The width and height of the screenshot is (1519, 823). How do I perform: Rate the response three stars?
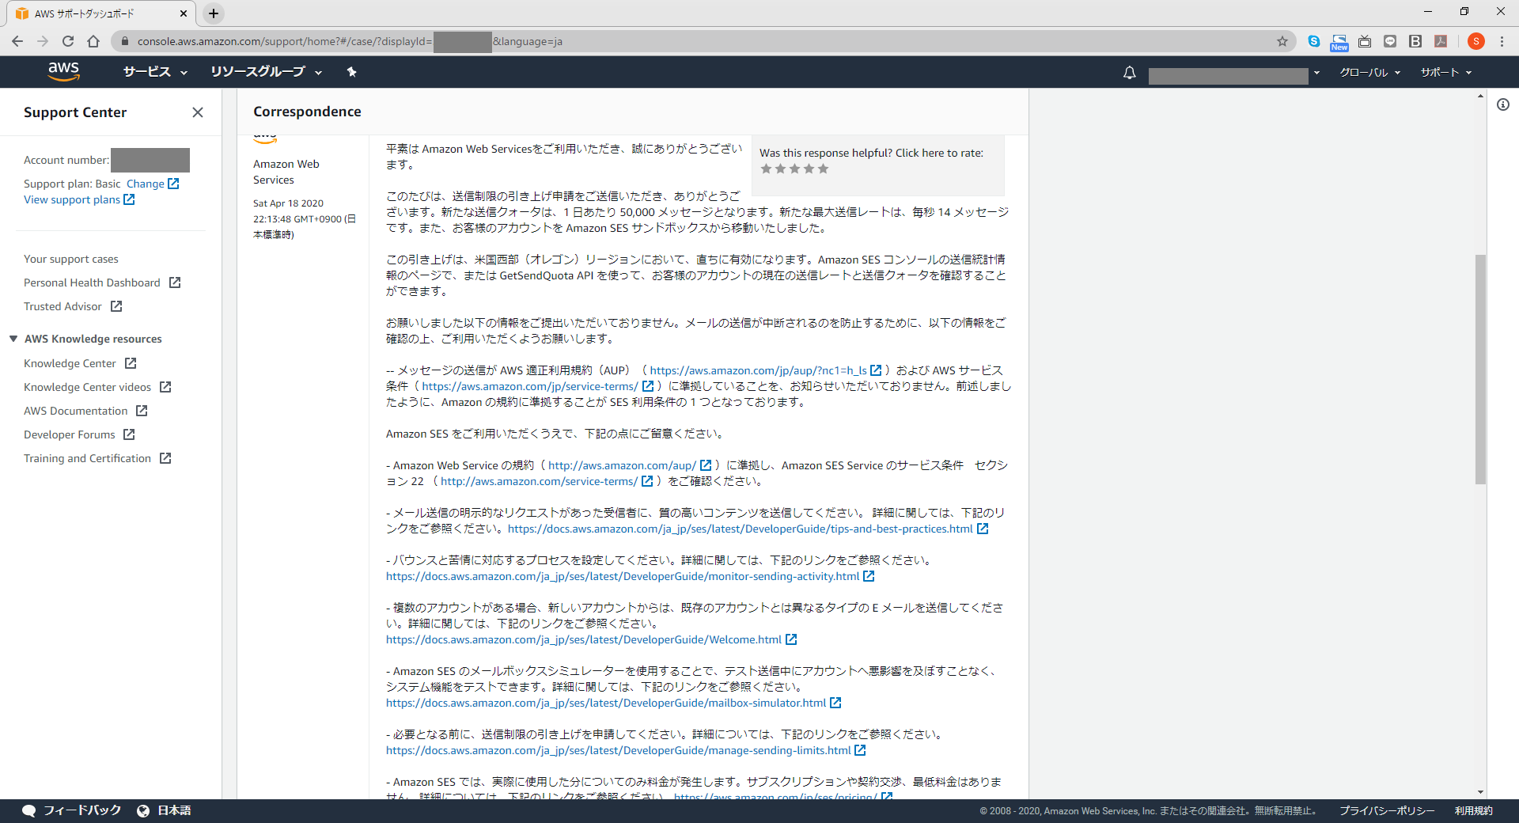pos(794,169)
